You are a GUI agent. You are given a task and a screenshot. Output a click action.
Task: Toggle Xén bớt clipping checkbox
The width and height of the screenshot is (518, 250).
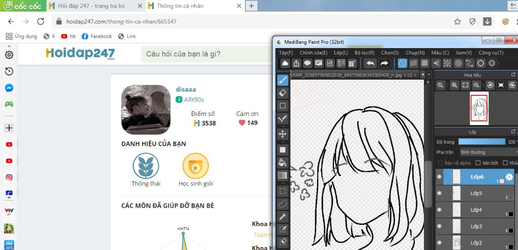click(478, 163)
